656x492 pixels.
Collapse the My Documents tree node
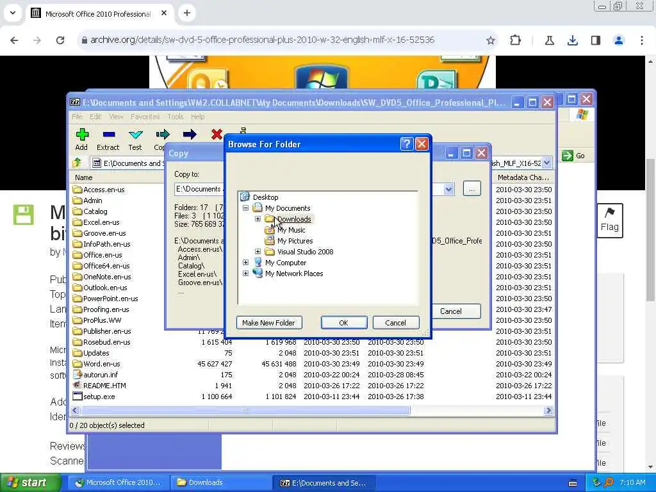pyautogui.click(x=245, y=208)
